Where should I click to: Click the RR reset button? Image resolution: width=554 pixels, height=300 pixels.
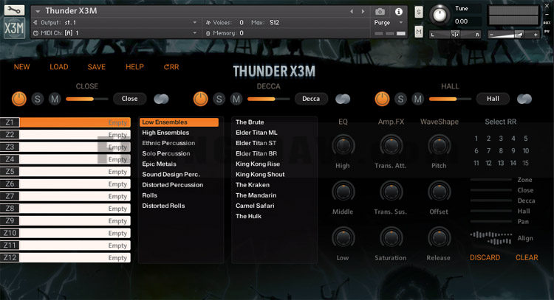pos(171,67)
